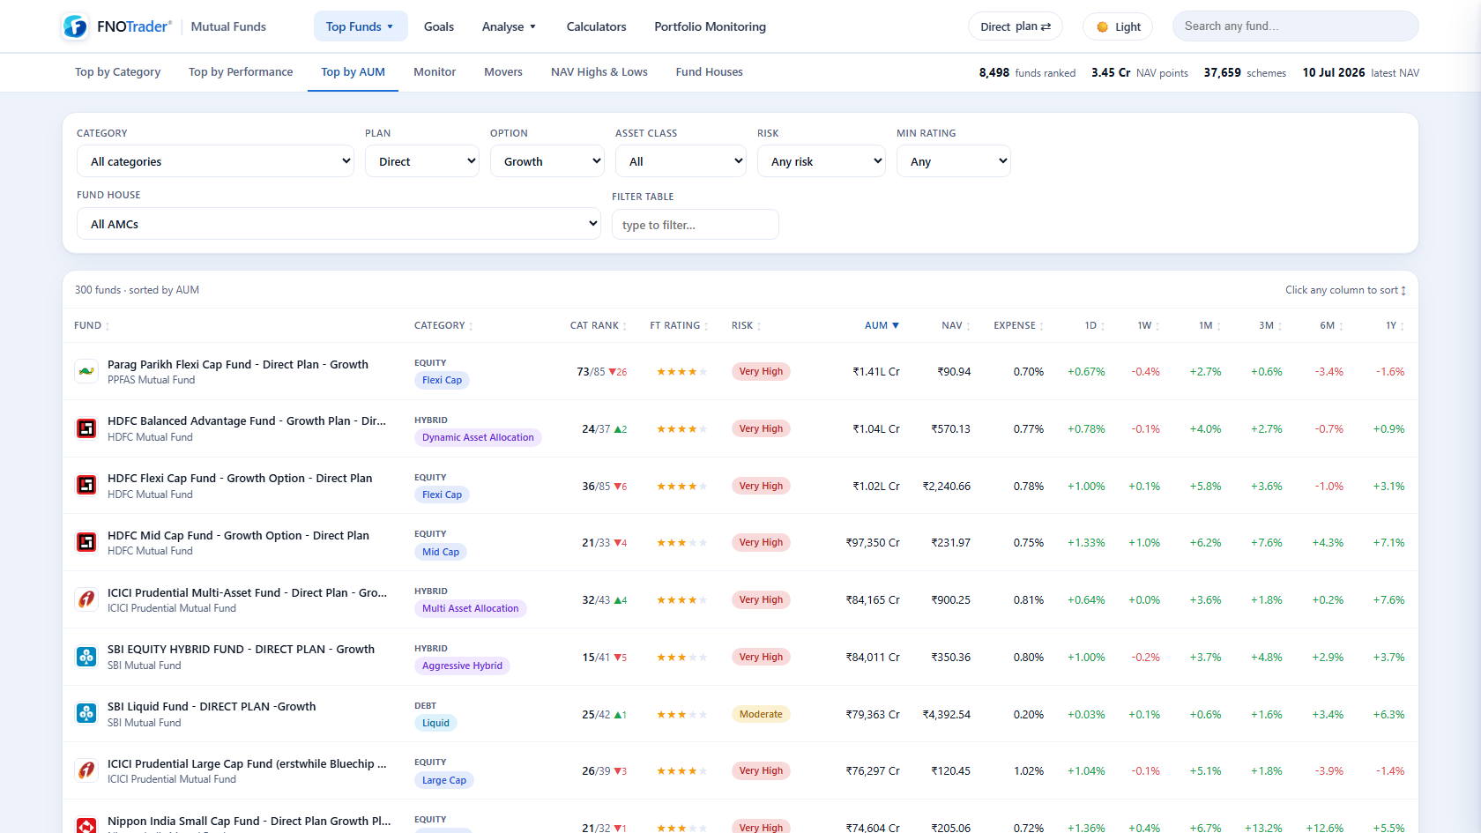Viewport: 1481px width, 833px height.
Task: Sort by AUM using the AUM column header
Action: click(x=882, y=325)
